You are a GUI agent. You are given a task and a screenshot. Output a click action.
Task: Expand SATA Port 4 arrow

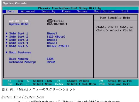[x=7, y=43]
